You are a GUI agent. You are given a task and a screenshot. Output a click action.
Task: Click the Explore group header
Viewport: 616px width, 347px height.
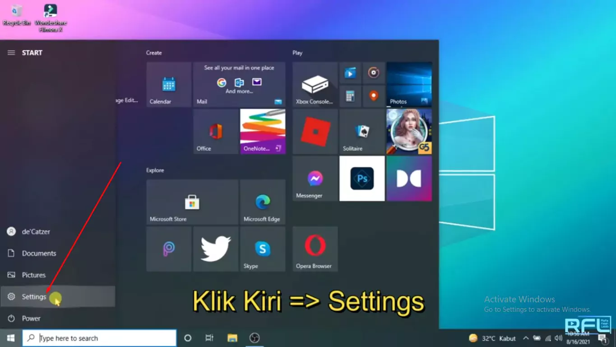[x=155, y=170]
